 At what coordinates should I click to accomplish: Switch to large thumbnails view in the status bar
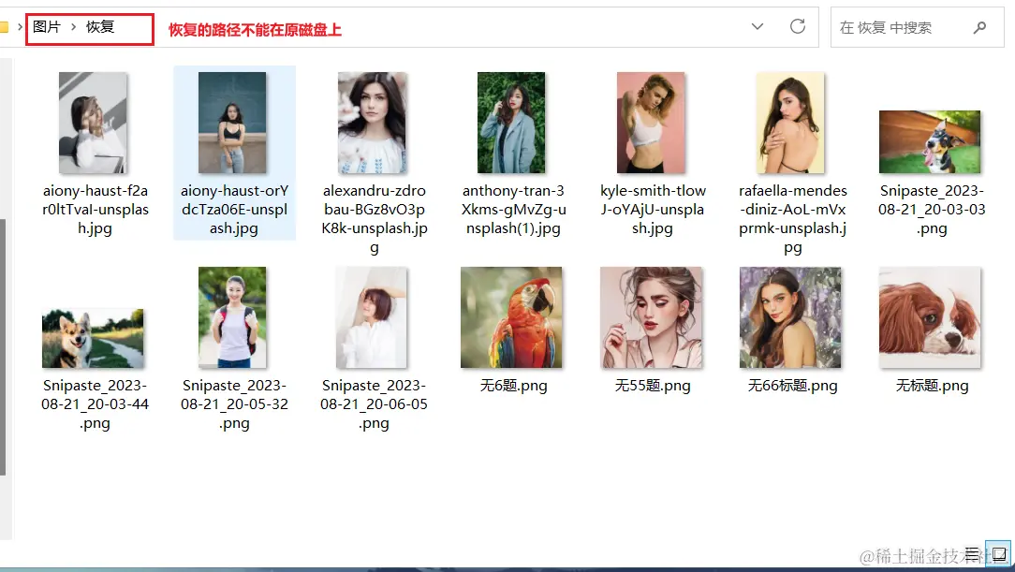[996, 553]
